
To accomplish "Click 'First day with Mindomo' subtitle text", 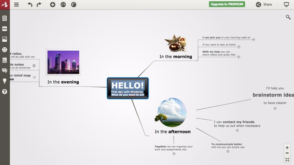I will point(127,92).
